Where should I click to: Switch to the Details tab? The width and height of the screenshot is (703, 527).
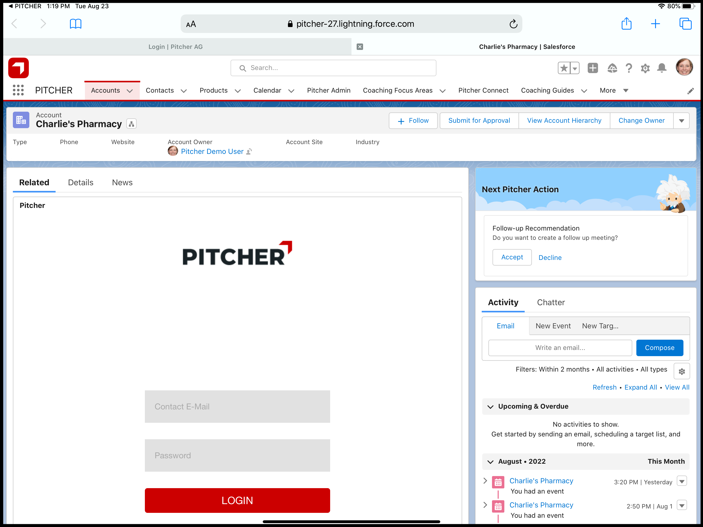click(80, 182)
